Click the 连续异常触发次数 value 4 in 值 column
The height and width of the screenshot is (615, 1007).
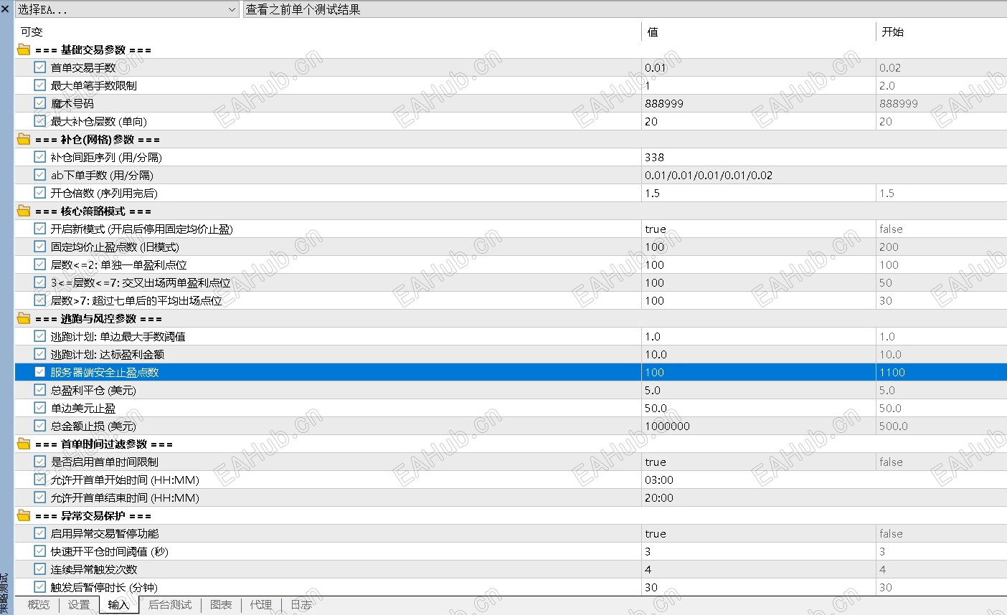(648, 569)
